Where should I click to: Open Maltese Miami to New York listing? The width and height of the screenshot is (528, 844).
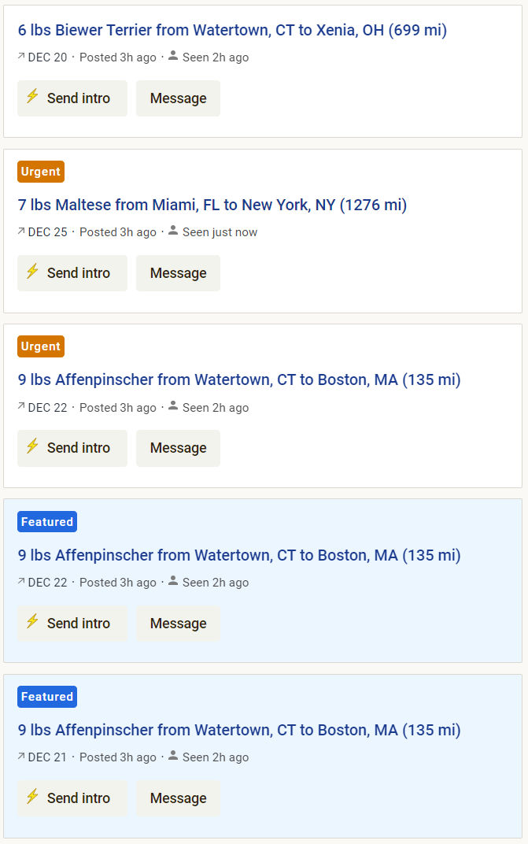(x=212, y=205)
